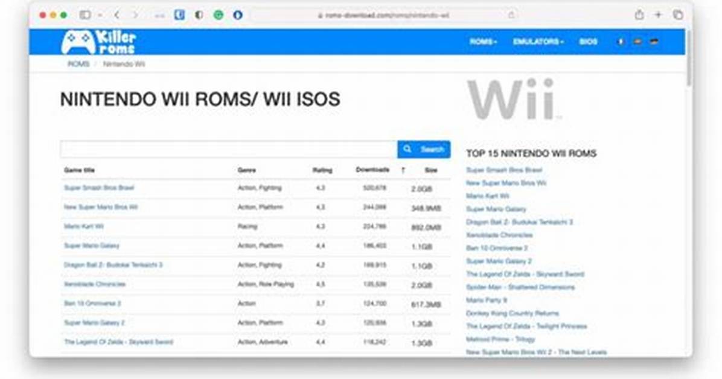This screenshot has width=722, height=379.
Task: Click the Action, Role Playing genre cell
Action: click(x=266, y=284)
